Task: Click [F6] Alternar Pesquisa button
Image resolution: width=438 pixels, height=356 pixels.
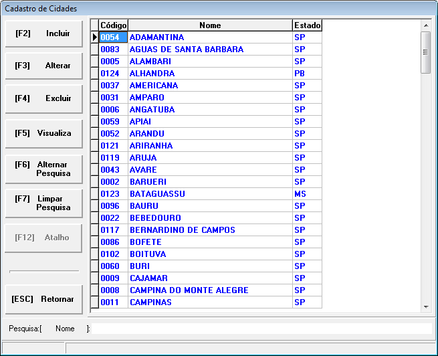Action: (x=43, y=169)
